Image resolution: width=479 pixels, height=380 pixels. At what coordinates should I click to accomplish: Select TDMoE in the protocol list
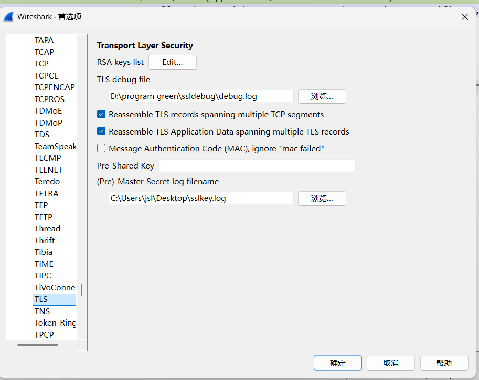click(48, 111)
